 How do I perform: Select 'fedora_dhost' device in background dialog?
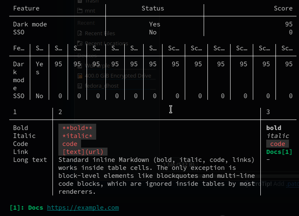[102, 86]
